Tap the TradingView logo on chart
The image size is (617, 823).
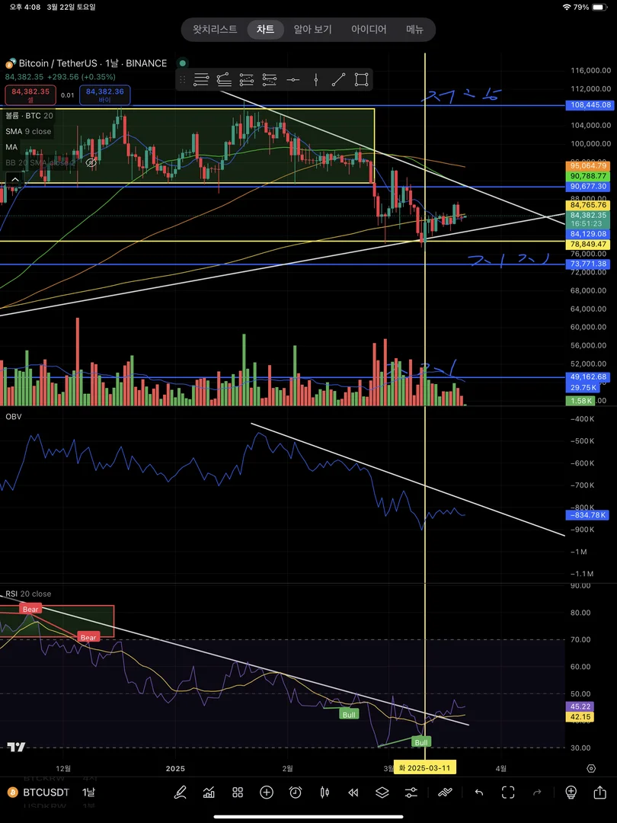(18, 746)
